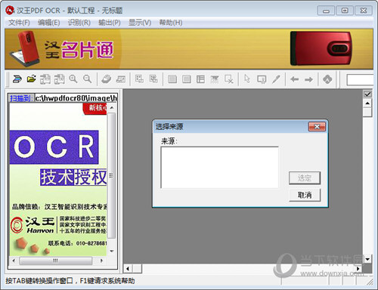Viewport: 378px width, 290px height.
Task: Click inside the 来源 list box
Action: pos(219,167)
